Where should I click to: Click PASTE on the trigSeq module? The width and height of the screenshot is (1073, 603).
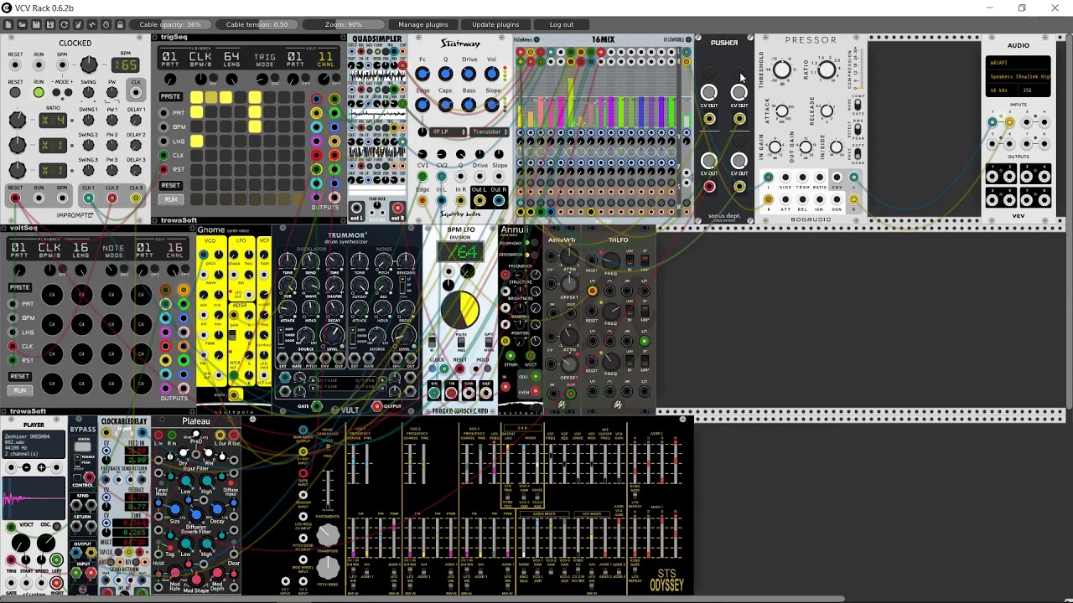(170, 96)
